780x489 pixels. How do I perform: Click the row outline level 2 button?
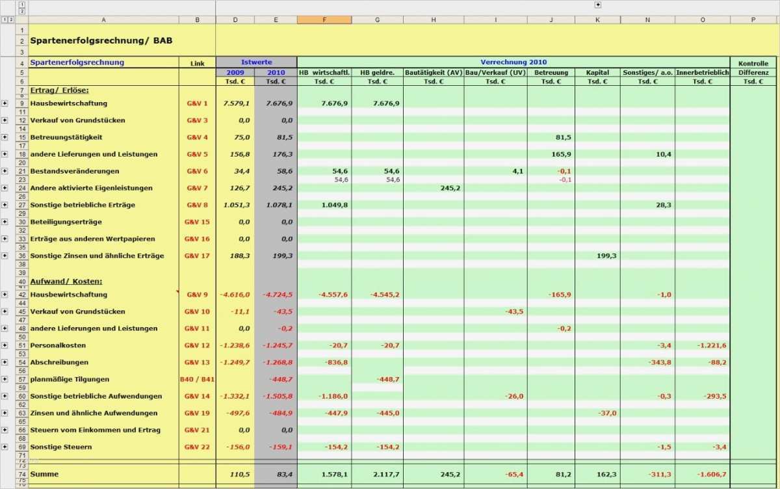[11, 20]
